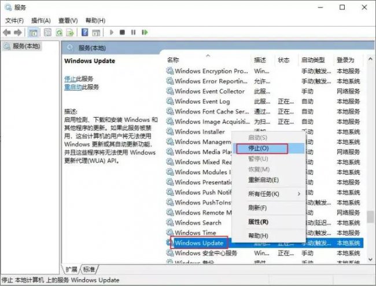The height and width of the screenshot is (286, 376).
Task: Select Windows 安全中心服务 row
Action: (265, 253)
